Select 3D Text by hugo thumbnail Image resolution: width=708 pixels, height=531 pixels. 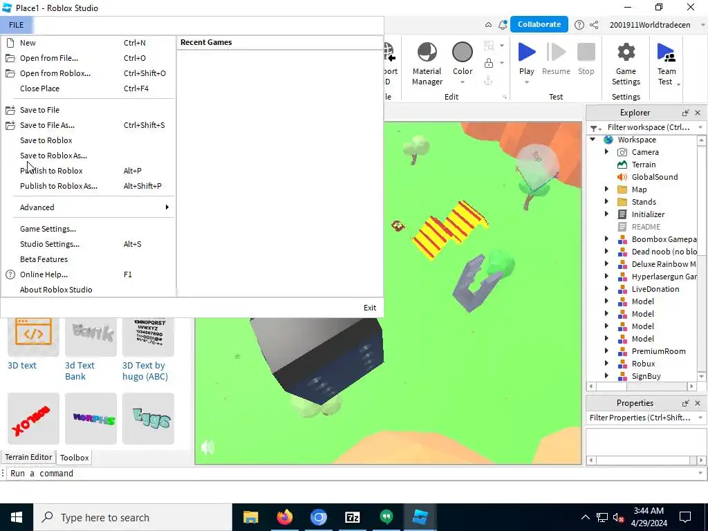pyautogui.click(x=148, y=337)
